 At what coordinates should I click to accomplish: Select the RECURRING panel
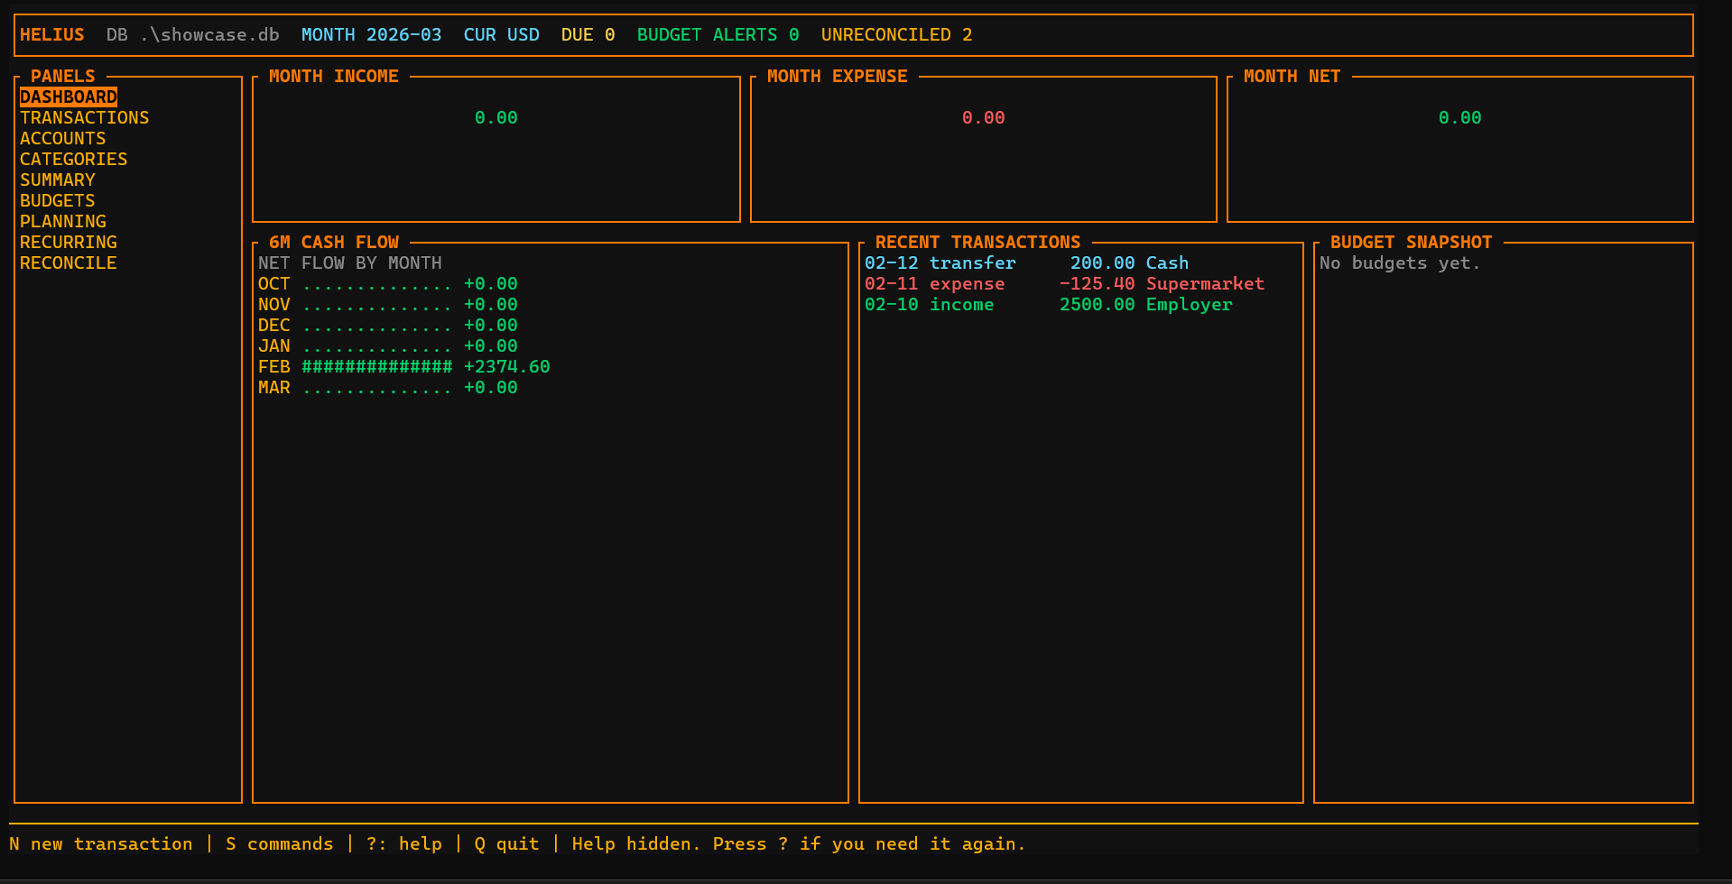coord(68,242)
